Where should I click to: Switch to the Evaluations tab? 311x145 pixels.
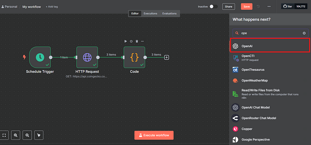pyautogui.click(x=169, y=14)
